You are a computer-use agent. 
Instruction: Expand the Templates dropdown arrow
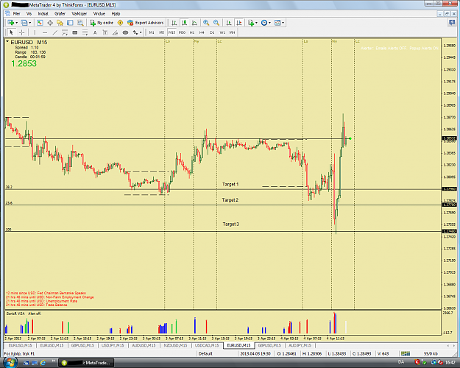pyautogui.click(x=283, y=23)
